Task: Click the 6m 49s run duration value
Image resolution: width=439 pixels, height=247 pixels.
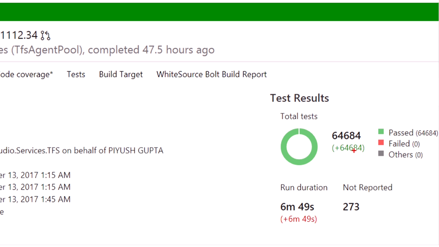Action: click(x=297, y=207)
